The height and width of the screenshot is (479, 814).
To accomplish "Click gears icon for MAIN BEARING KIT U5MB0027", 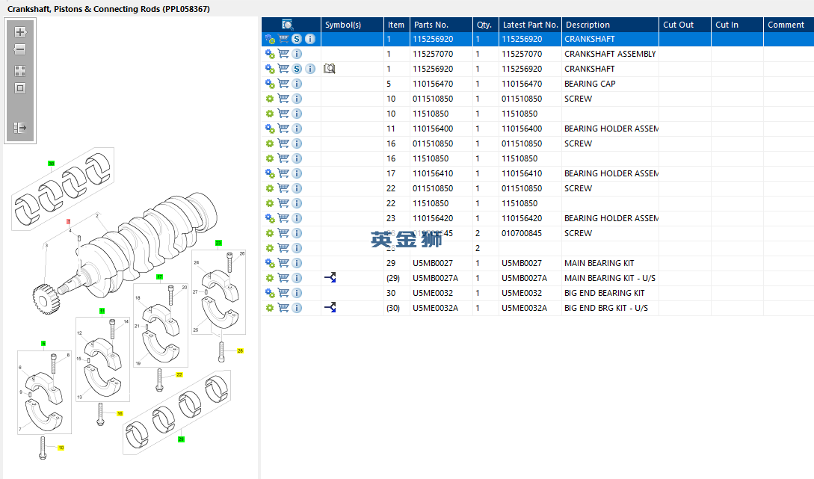I will pos(270,263).
